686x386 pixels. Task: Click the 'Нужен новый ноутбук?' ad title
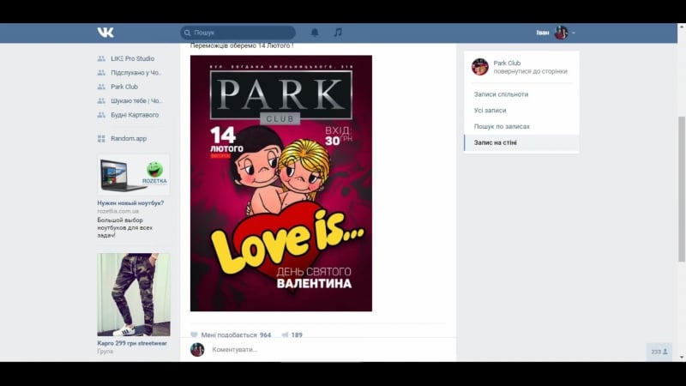[130, 203]
